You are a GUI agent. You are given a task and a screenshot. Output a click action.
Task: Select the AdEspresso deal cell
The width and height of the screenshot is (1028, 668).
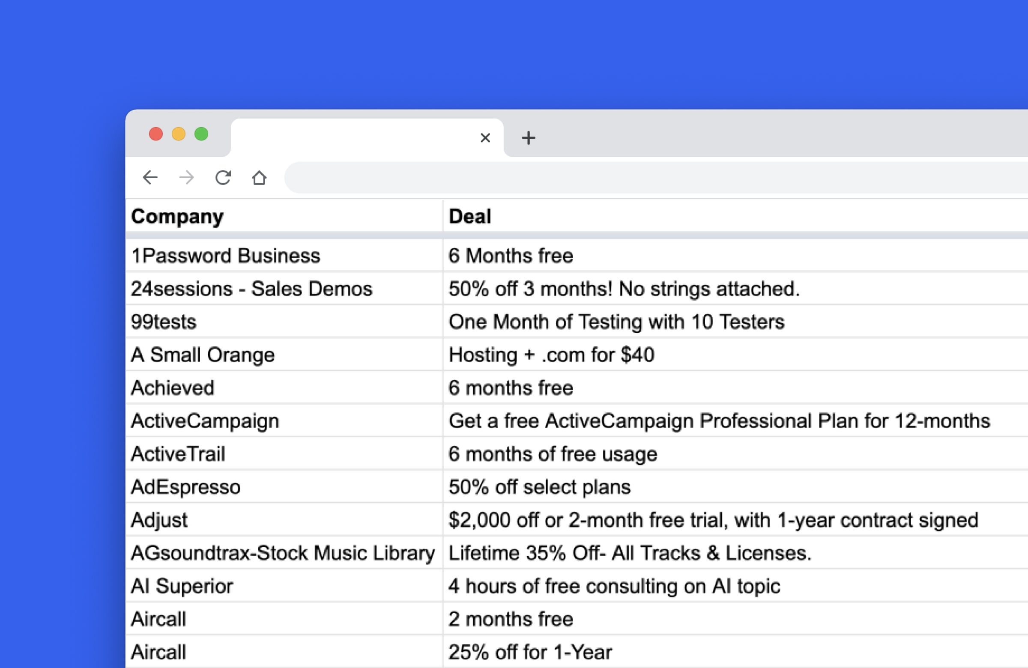coord(540,486)
